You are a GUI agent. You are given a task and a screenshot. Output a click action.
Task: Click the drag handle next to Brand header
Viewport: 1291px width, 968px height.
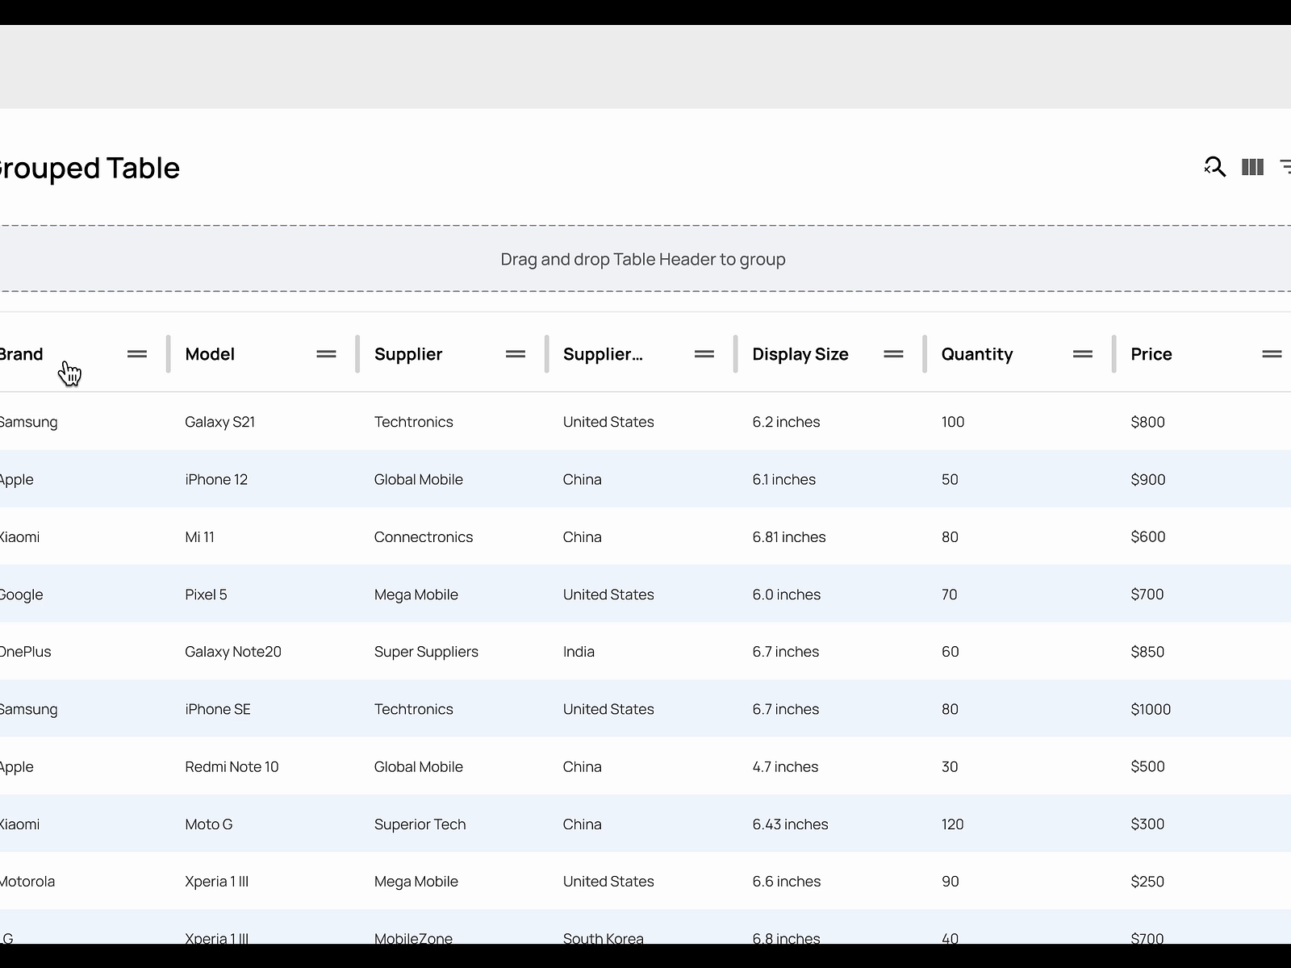[136, 353]
